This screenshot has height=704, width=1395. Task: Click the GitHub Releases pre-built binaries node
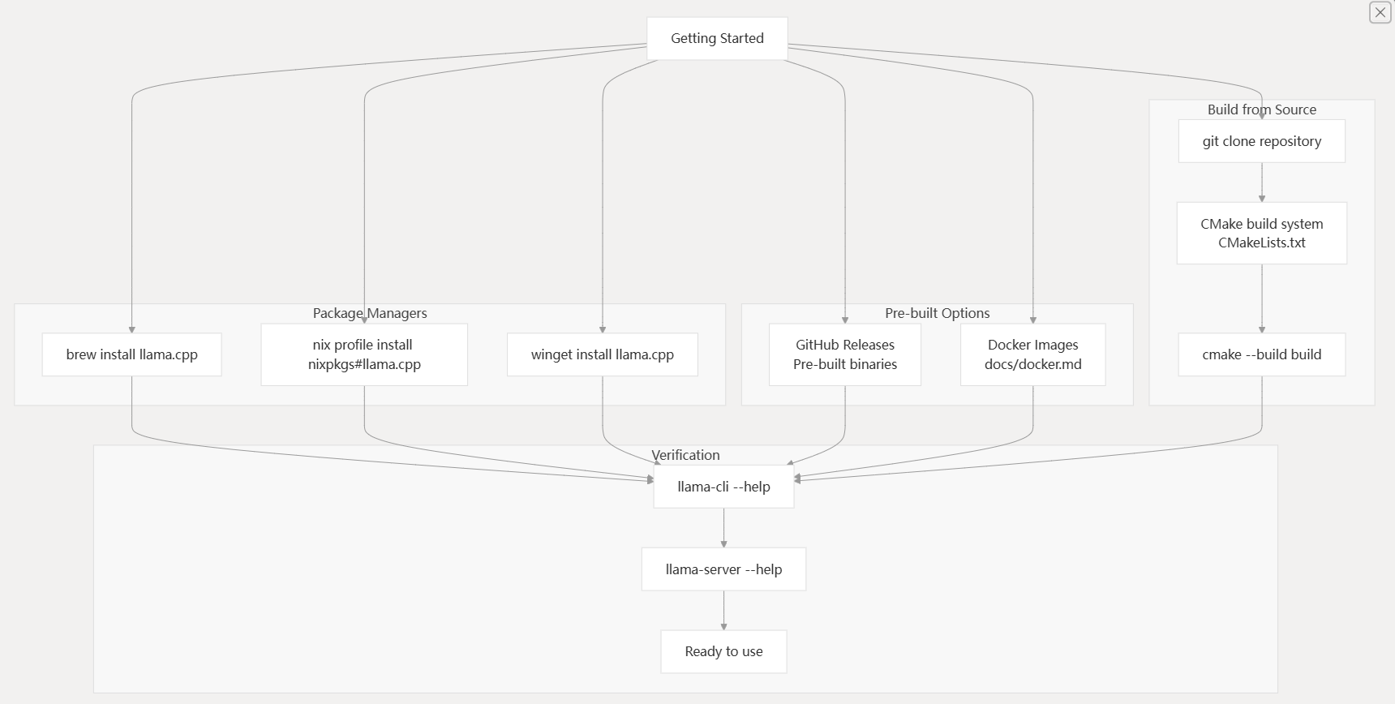844,354
